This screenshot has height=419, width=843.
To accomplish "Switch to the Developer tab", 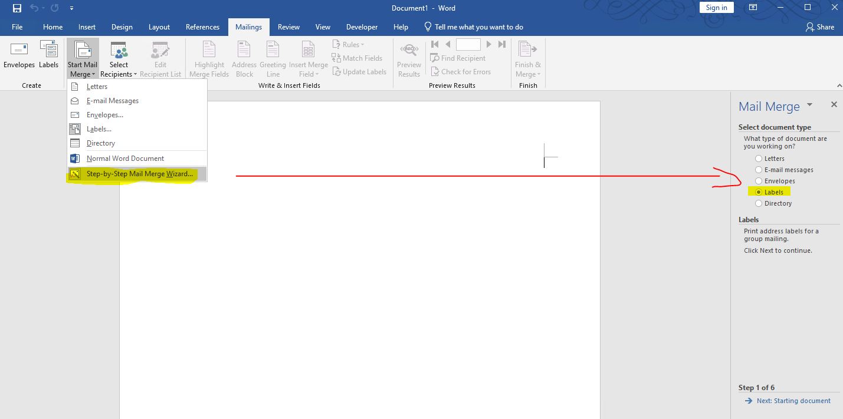I will [x=362, y=27].
